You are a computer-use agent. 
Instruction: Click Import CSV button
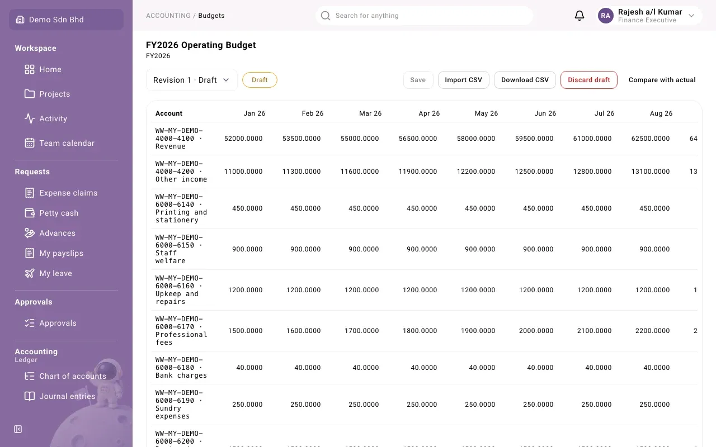[x=463, y=80]
